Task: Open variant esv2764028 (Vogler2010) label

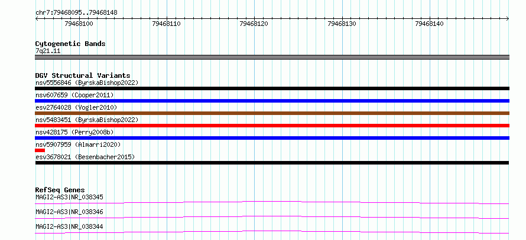Action: [76, 107]
